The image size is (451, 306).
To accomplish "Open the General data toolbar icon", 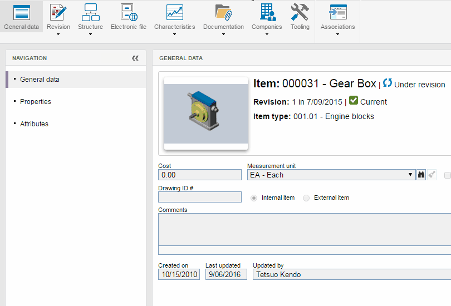I will 22,13.
